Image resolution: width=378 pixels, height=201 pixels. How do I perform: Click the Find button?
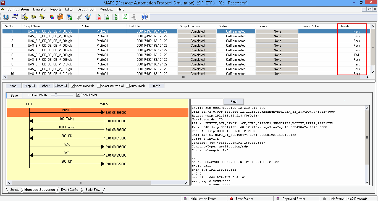pos(233,102)
